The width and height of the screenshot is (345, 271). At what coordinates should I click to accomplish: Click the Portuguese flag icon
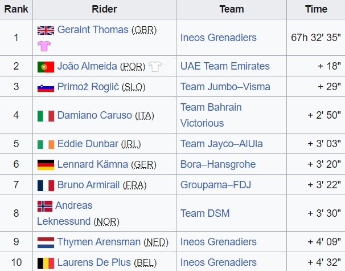click(x=46, y=66)
